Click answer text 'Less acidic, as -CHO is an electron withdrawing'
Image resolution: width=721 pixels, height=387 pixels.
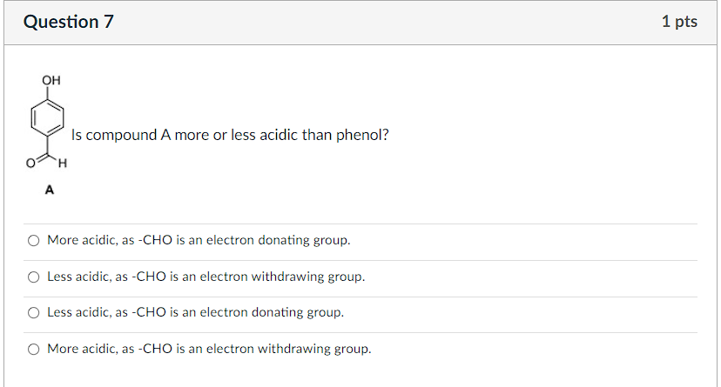click(x=185, y=277)
